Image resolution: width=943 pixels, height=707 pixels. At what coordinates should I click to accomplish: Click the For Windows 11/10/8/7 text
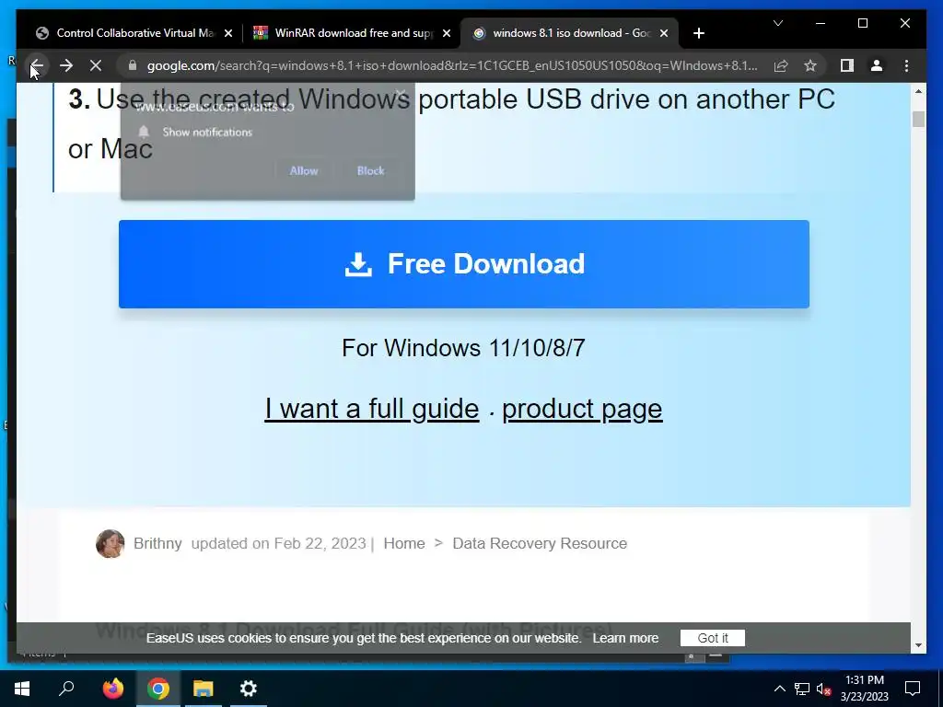(463, 348)
